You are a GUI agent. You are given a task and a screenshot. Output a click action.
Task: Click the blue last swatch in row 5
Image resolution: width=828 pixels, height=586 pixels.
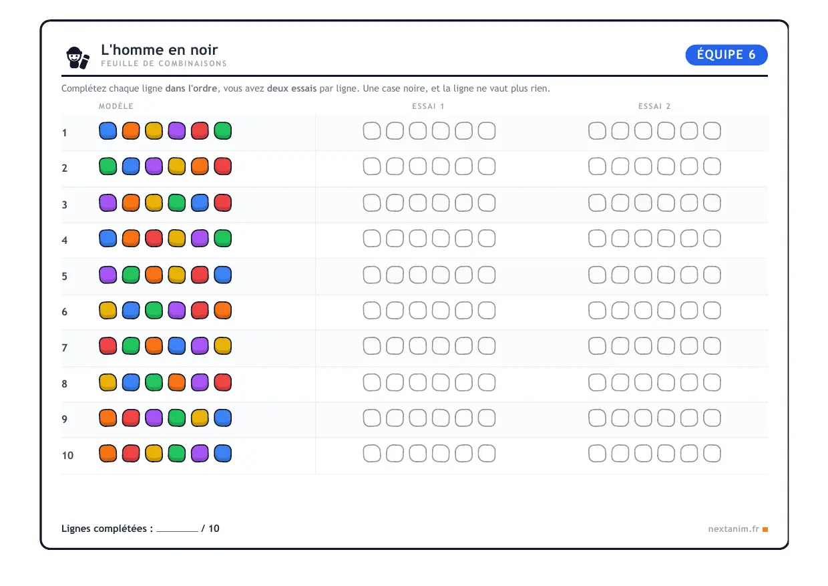(223, 275)
